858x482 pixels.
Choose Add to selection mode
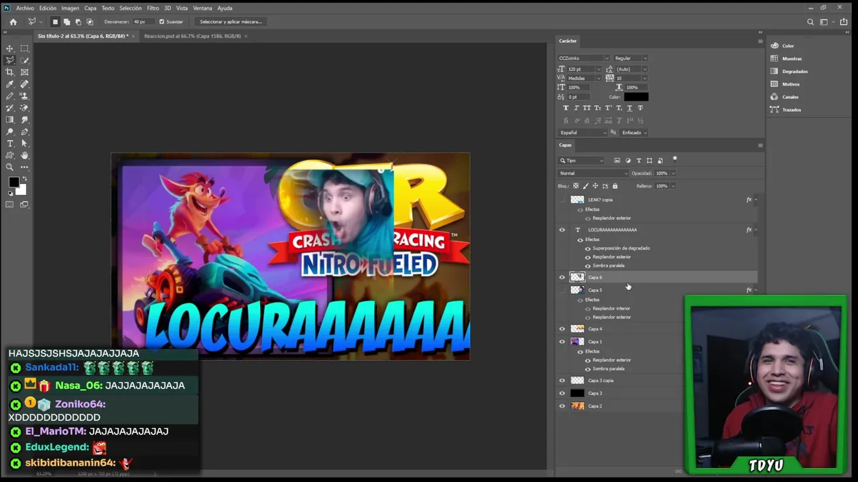pyautogui.click(x=66, y=21)
